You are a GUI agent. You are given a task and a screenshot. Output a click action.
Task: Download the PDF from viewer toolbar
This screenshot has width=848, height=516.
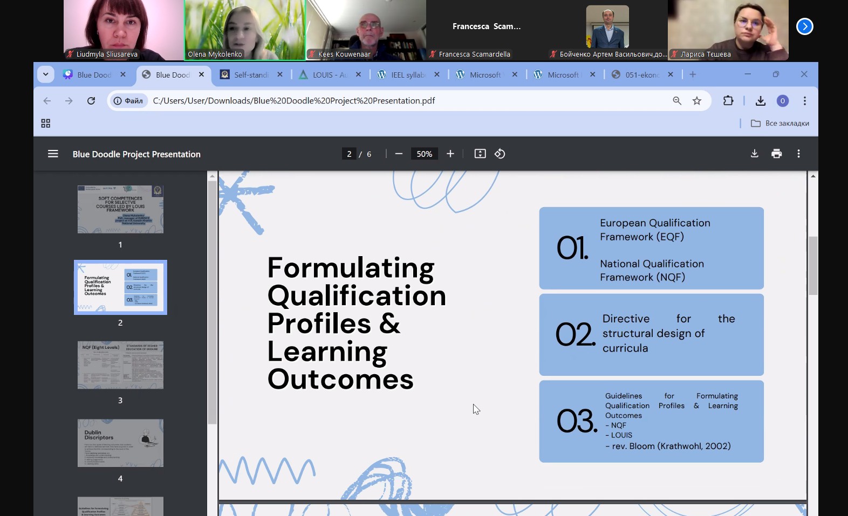755,154
